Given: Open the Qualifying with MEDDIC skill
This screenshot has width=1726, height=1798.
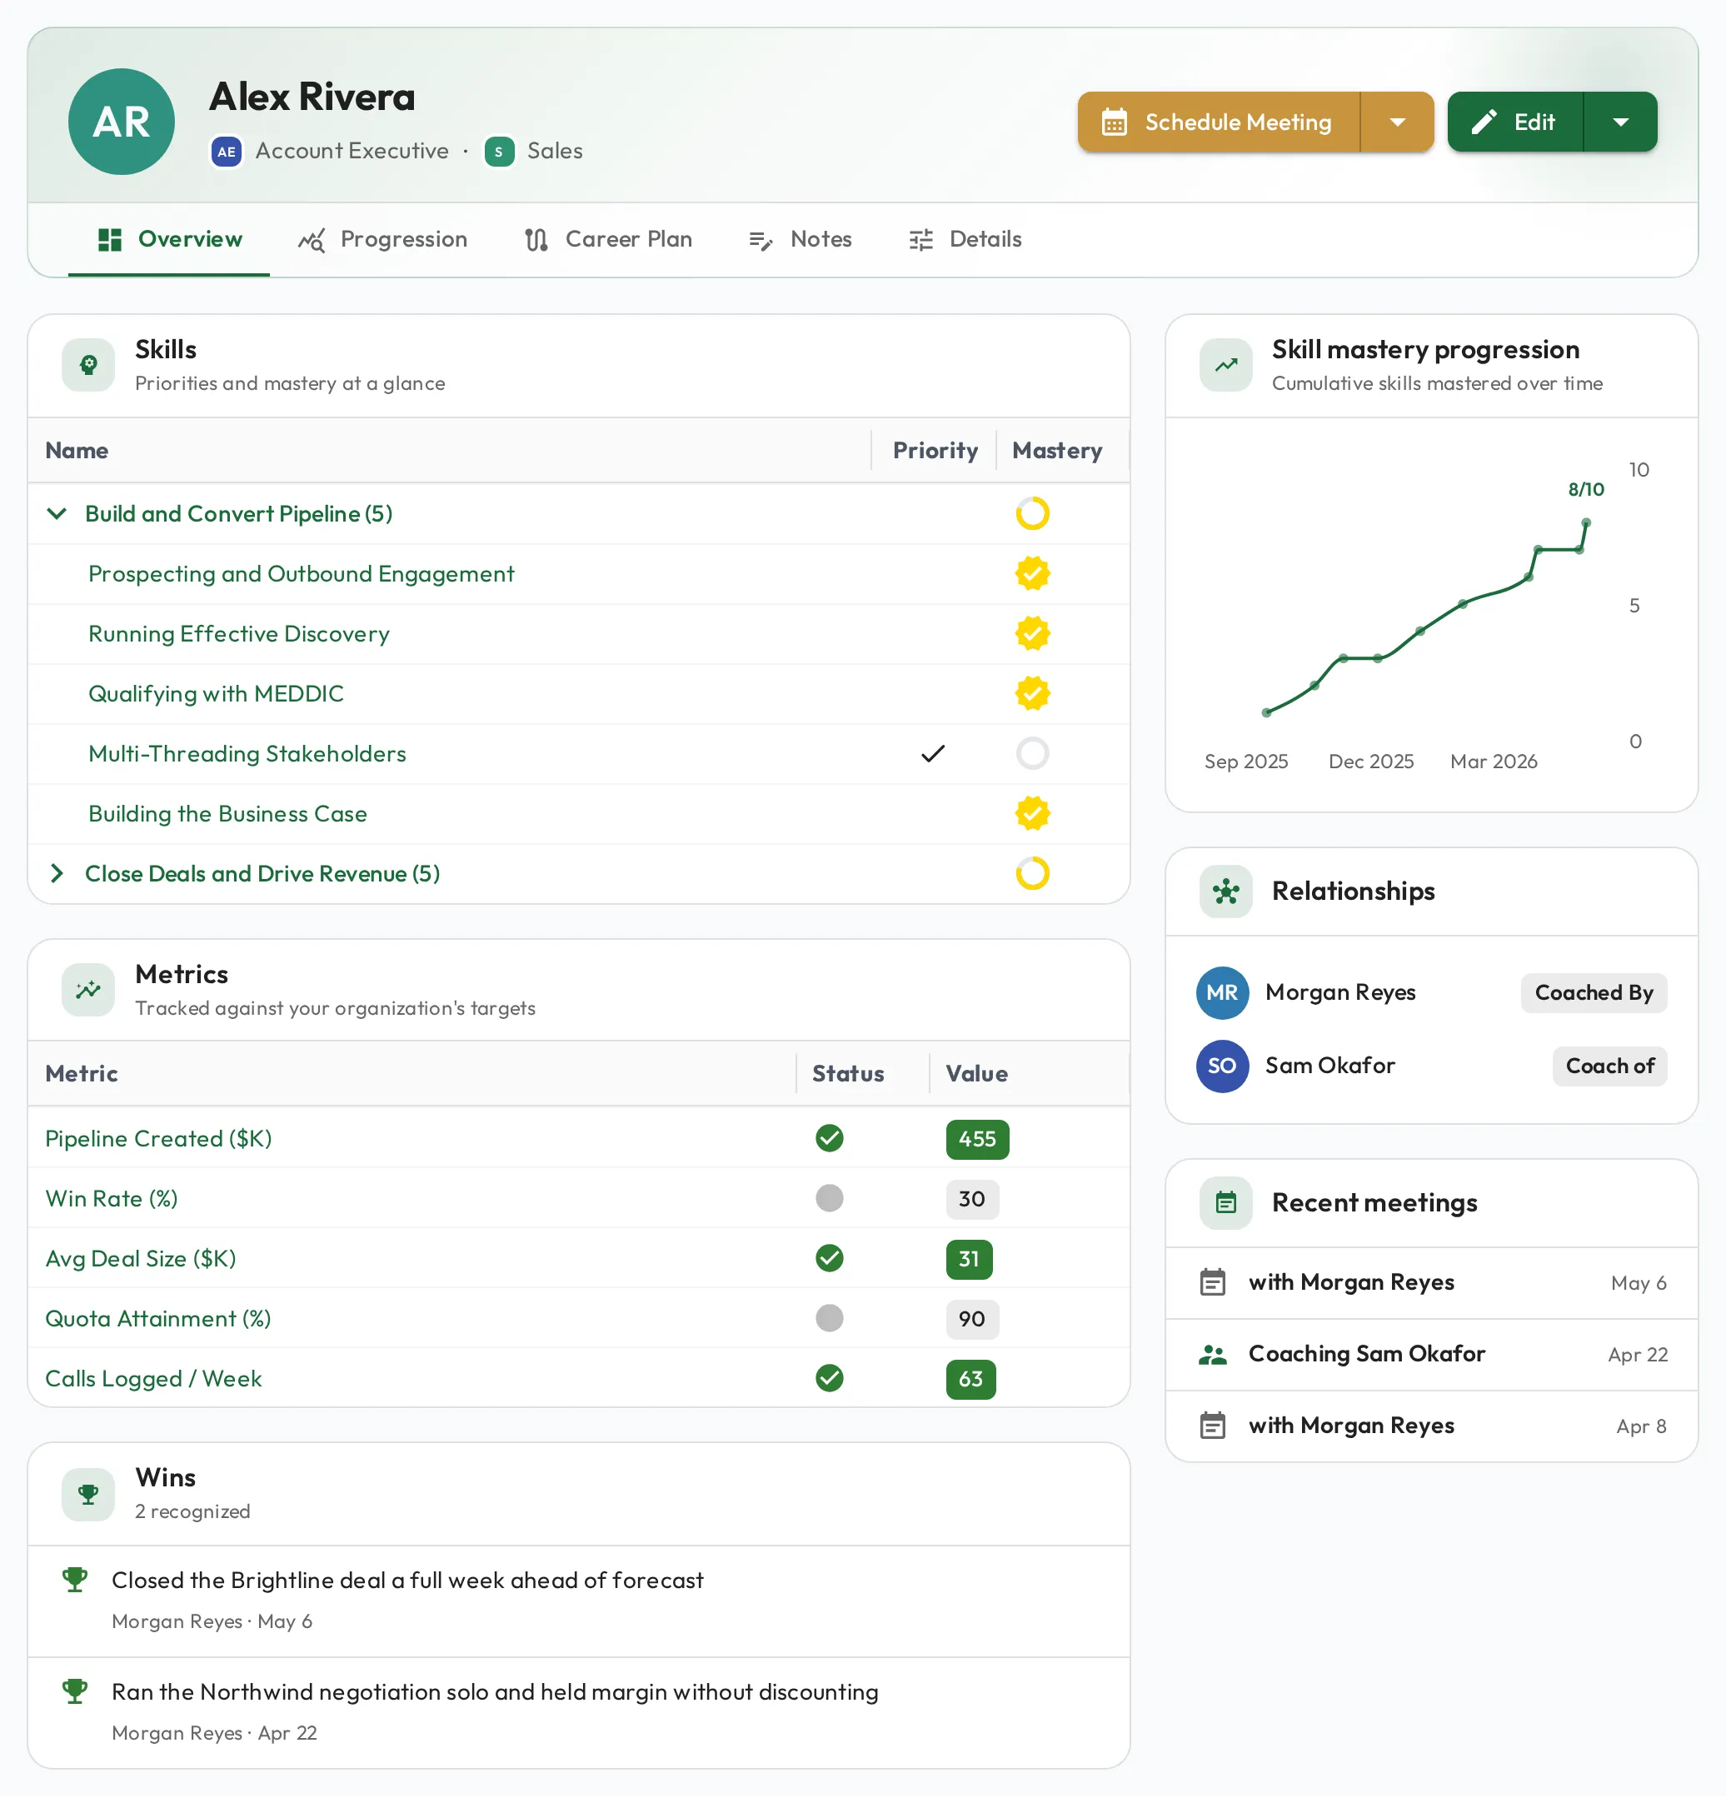Looking at the screenshot, I should [216, 694].
